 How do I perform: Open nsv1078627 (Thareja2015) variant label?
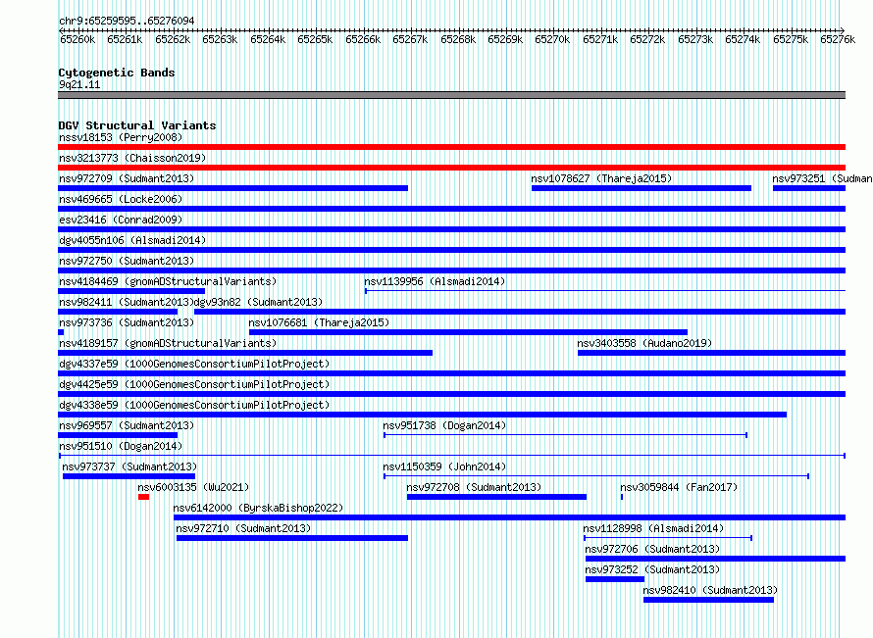pos(601,178)
